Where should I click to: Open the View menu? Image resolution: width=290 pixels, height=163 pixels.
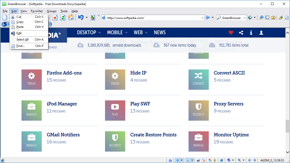pyautogui.click(x=24, y=11)
